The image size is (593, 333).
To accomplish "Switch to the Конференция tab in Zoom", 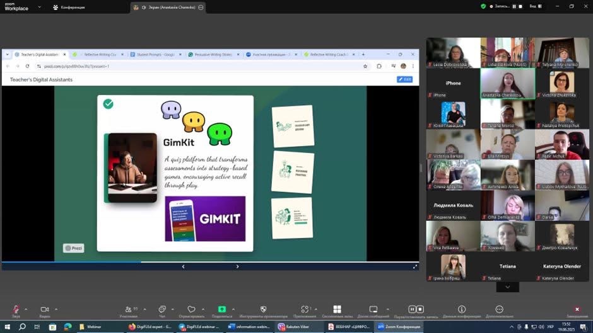I will (x=69, y=7).
